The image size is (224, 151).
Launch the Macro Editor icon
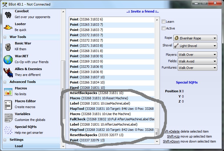8,104
